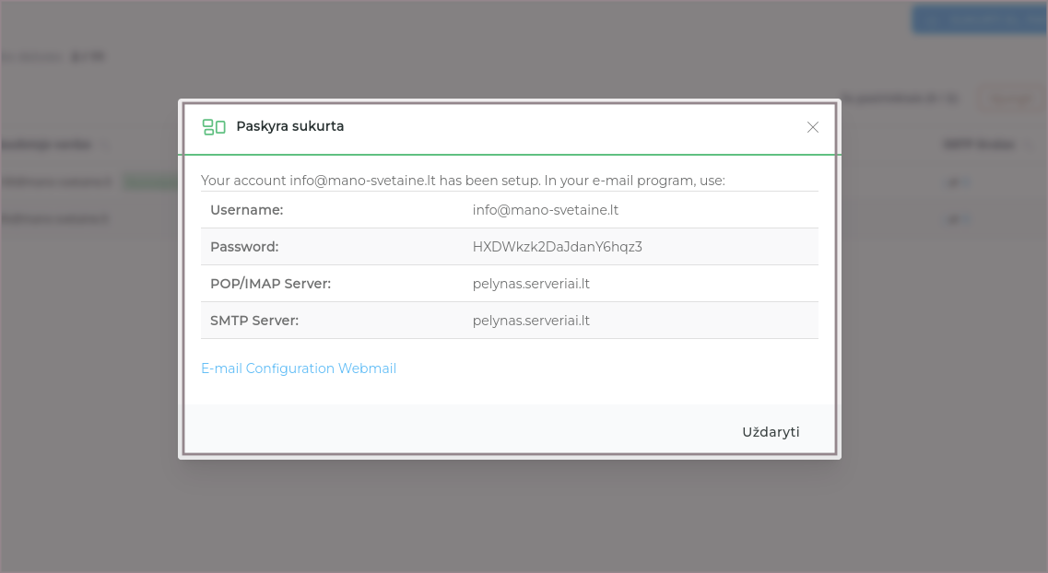Click the username value info@mano-svetaine.lt
This screenshot has height=573, width=1048.
pyautogui.click(x=545, y=210)
